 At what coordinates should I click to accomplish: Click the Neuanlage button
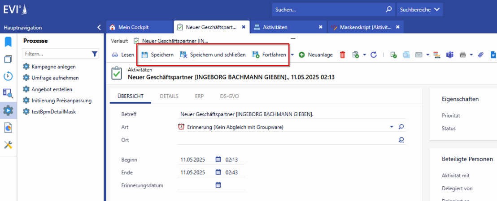(x=316, y=55)
